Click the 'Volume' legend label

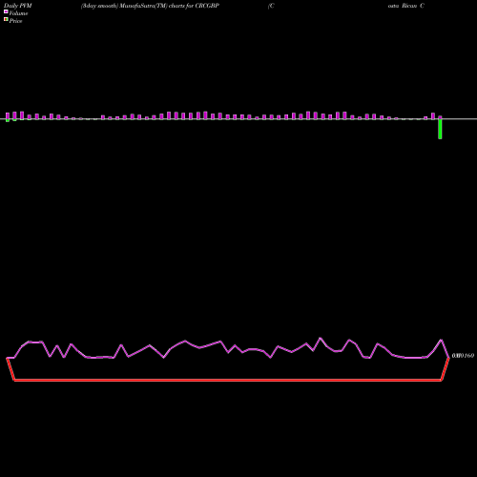(18, 13)
